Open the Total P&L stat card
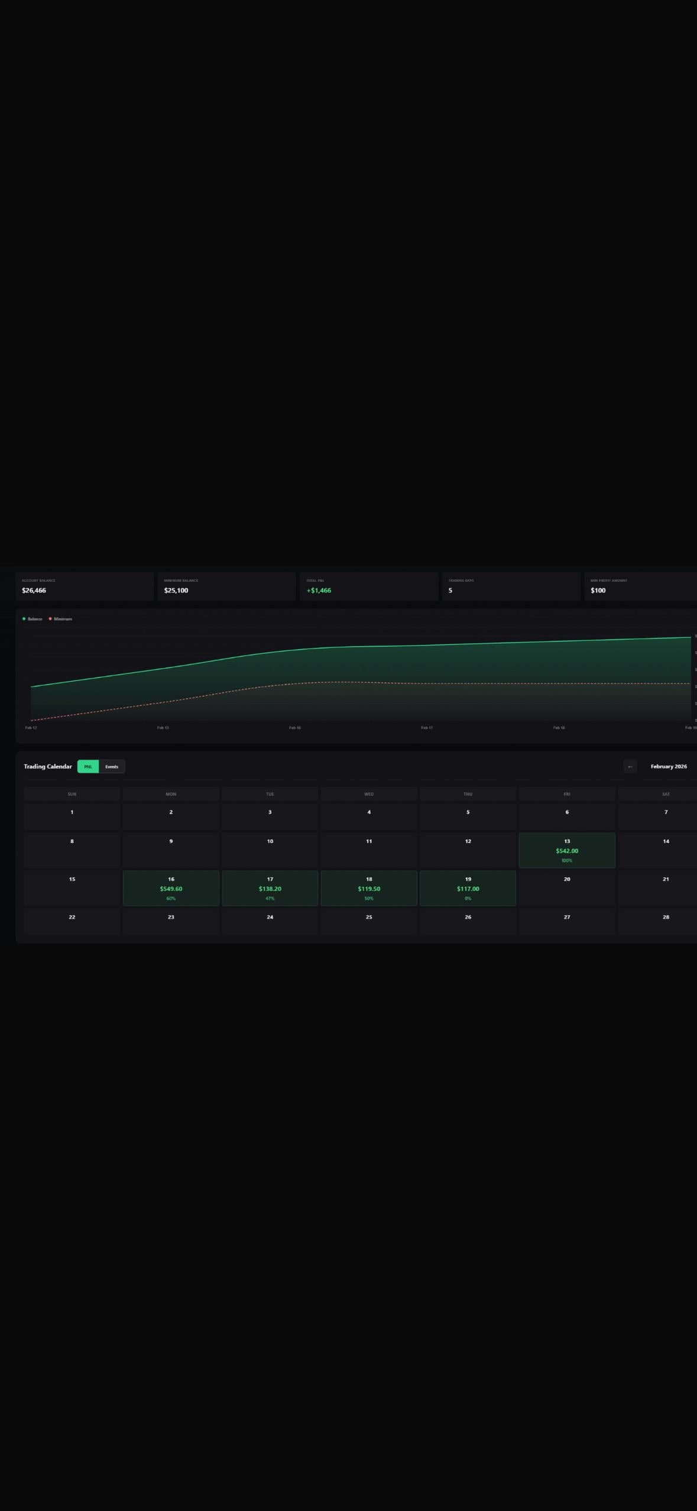 pyautogui.click(x=368, y=586)
